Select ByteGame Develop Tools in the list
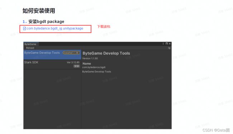The image size is (233, 134). click(x=52, y=54)
